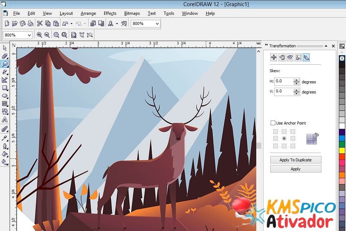The height and width of the screenshot is (231, 346).
Task: Click the Save icon
Action: click(x=22, y=23)
